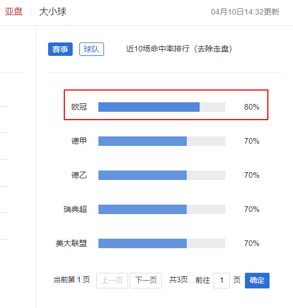Click the 04月10日14:32更新 timestamp
Image resolution: width=293 pixels, height=308 pixels.
point(245,12)
